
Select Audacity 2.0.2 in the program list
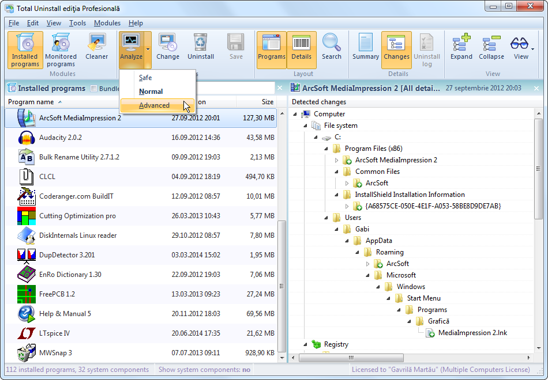pos(61,138)
